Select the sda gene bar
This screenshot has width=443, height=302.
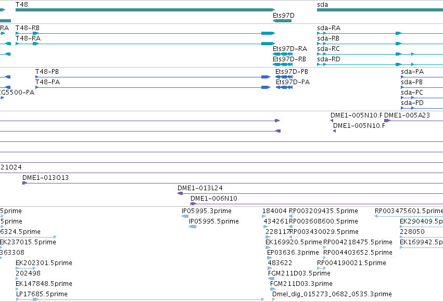(380, 10)
